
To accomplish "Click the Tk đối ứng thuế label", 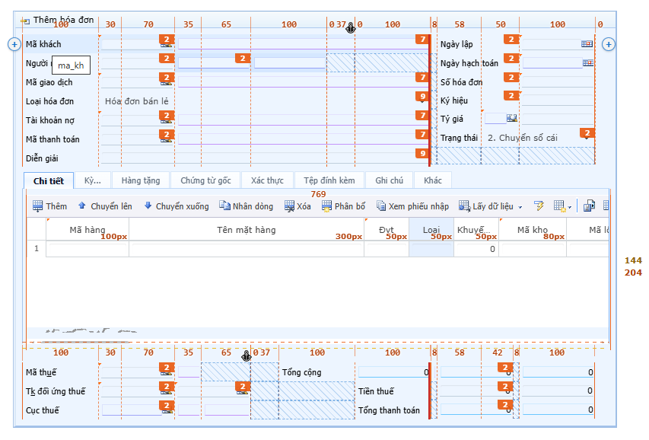I will (56, 391).
